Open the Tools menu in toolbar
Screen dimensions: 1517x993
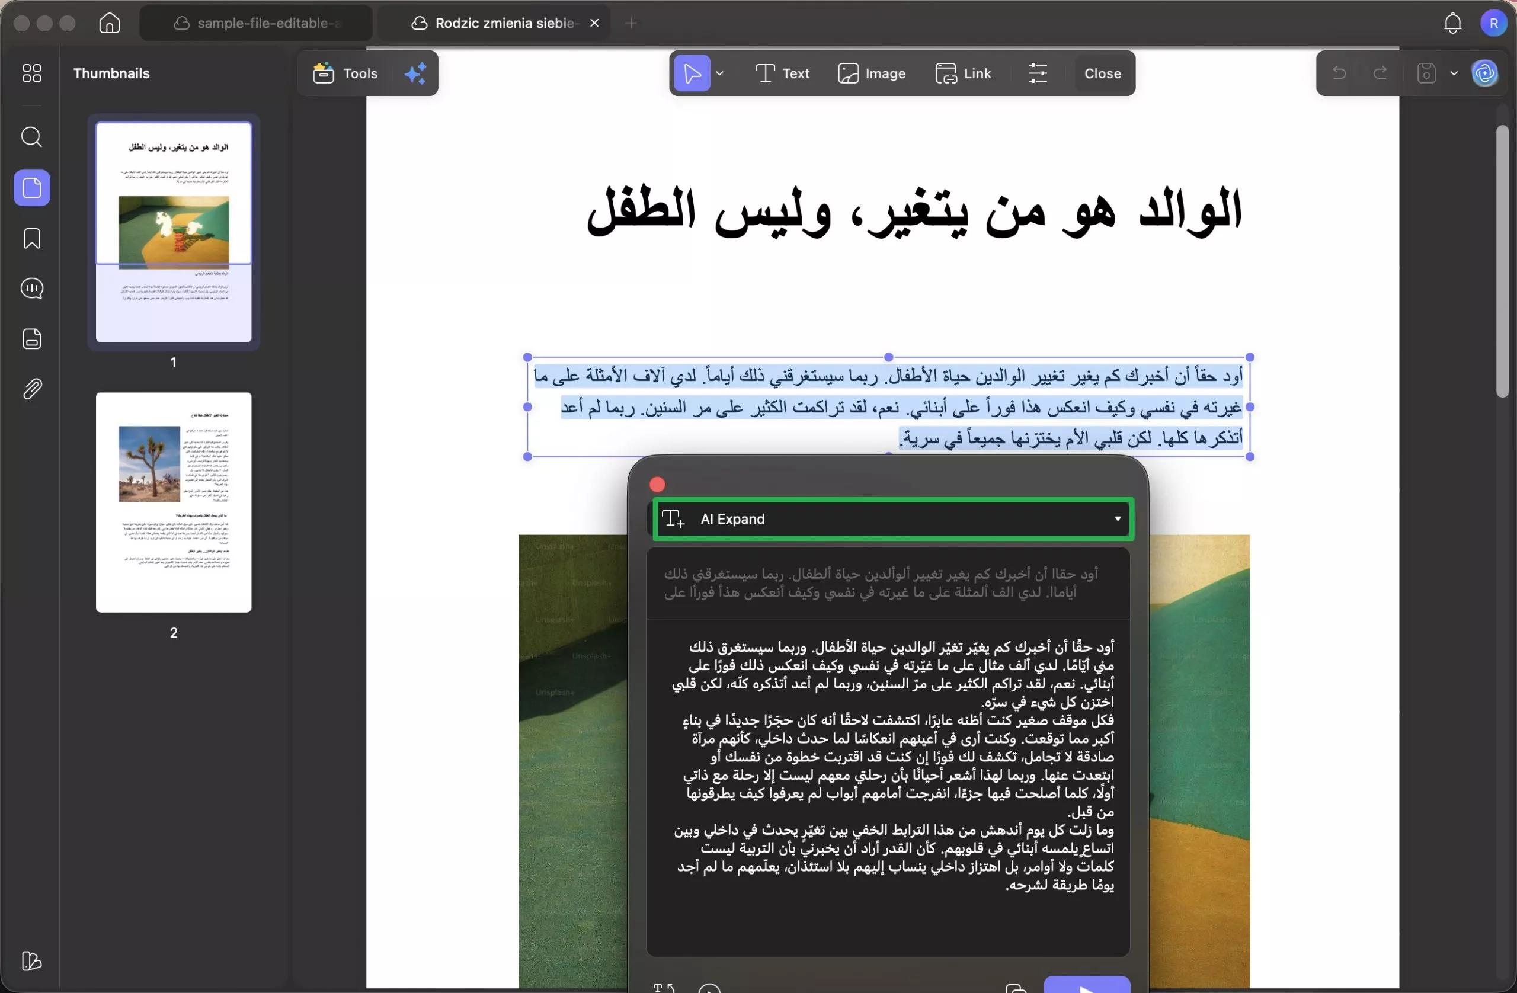point(345,73)
